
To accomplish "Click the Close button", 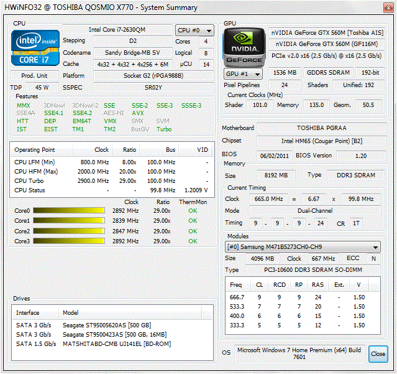I will [x=378, y=353].
